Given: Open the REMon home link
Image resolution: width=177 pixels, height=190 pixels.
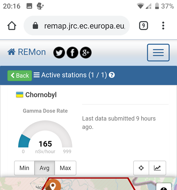Looking at the screenshot, I should point(27,52).
